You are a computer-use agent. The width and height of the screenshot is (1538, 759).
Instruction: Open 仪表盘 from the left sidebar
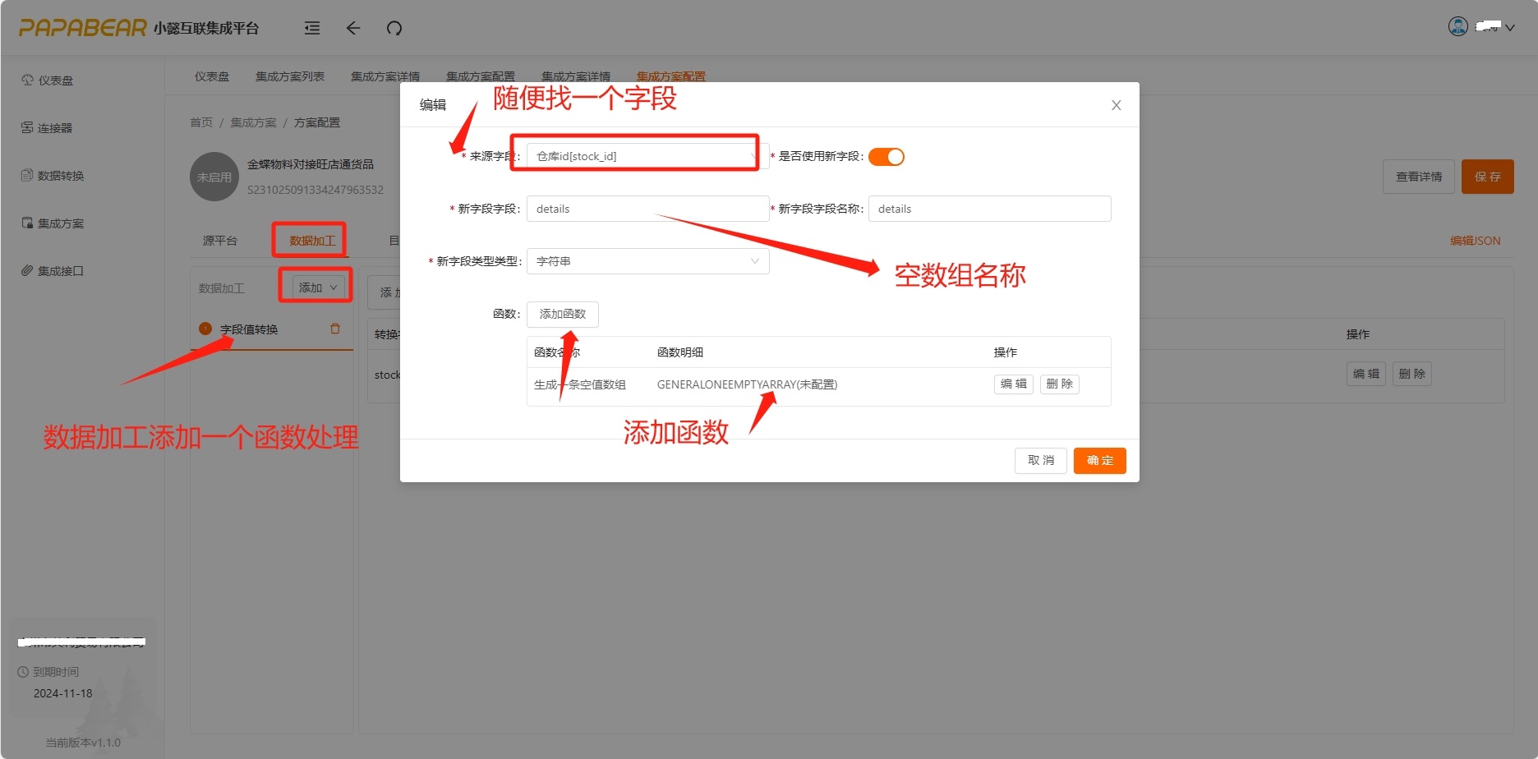(x=55, y=80)
